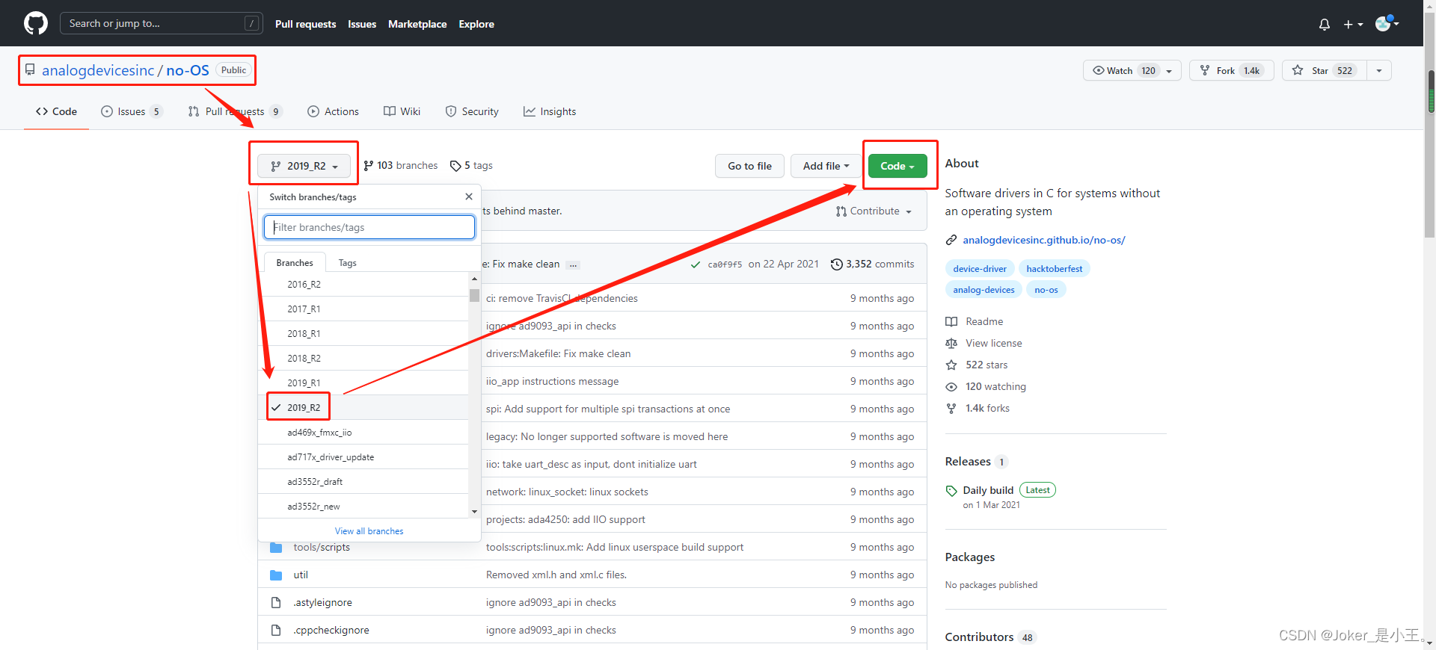The height and width of the screenshot is (650, 1436).
Task: Select branch 2018_R1
Action: point(363,334)
